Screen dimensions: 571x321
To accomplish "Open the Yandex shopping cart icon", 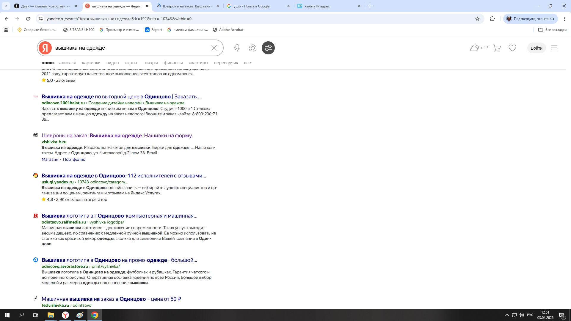I will (497, 48).
